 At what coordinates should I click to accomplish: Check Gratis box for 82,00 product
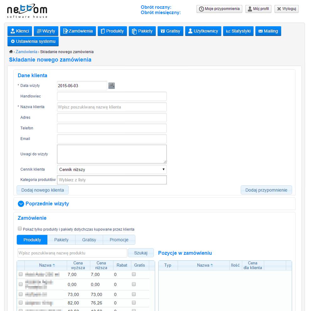[x=134, y=303]
